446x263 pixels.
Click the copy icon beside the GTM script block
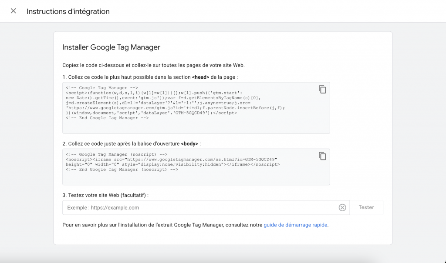[x=322, y=89]
